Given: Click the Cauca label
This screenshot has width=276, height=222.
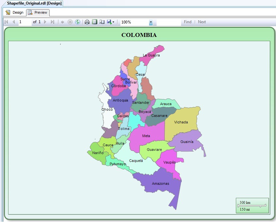Looking at the screenshot, I should coord(108,145).
